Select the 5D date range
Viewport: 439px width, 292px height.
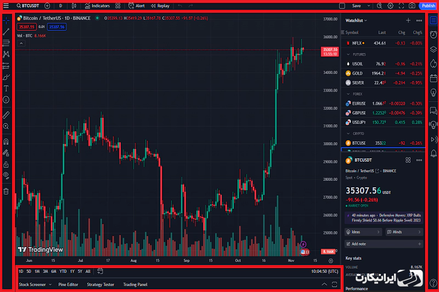tap(29, 271)
